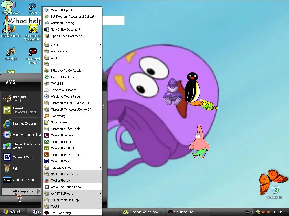Start Windows Media Player from the programs list
The width and height of the screenshot is (289, 216).
[72, 96]
